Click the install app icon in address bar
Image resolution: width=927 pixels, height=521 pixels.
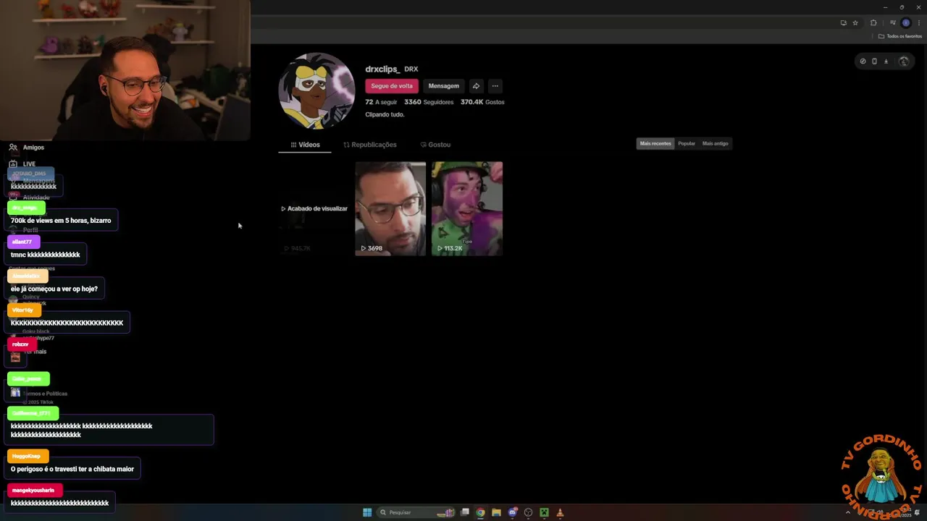(x=843, y=22)
